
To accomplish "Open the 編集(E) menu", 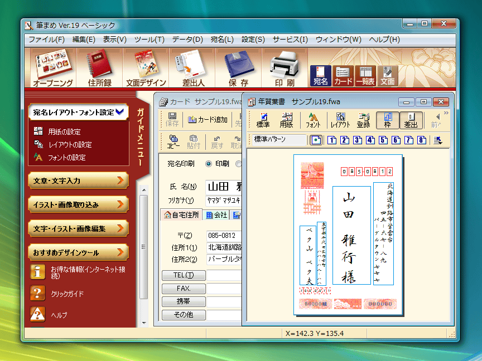I will [x=84, y=40].
